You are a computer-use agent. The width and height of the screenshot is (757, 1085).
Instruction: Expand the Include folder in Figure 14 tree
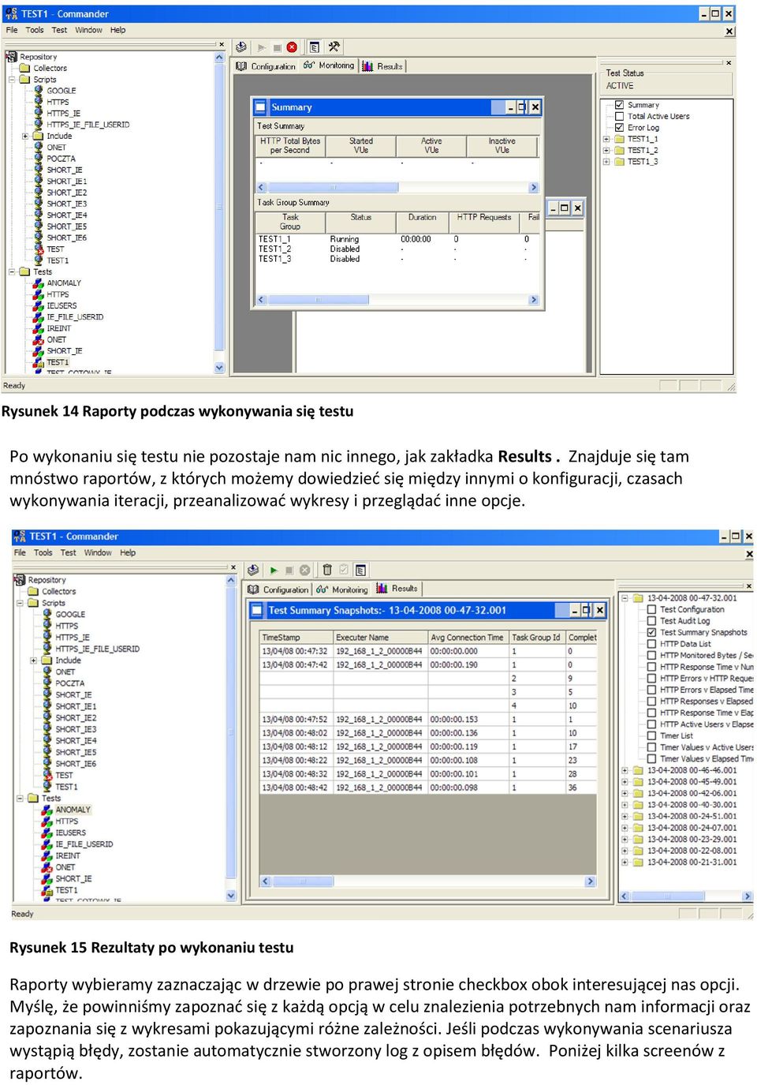click(x=24, y=137)
